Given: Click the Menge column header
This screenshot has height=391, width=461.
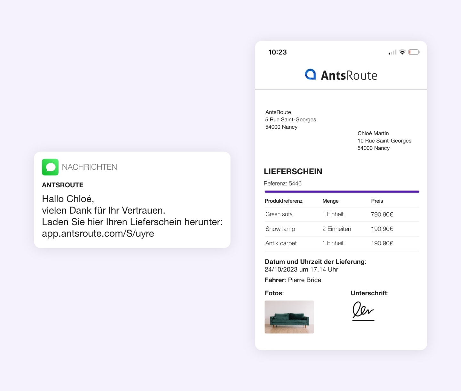Looking at the screenshot, I should (x=330, y=201).
